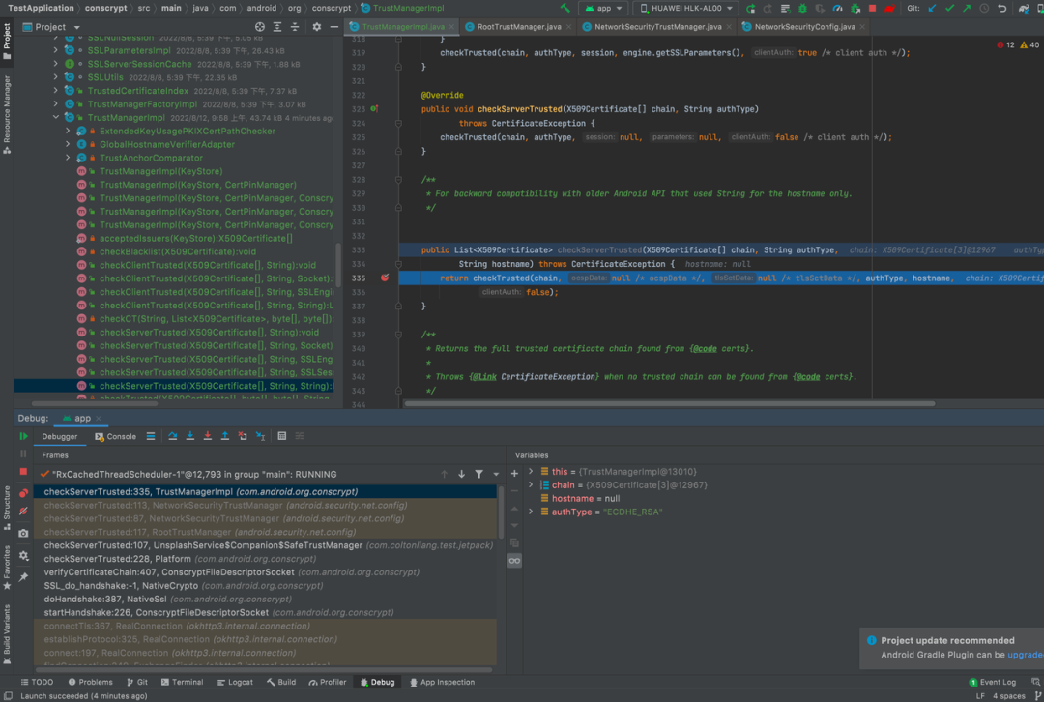Toggle the breakpoint on line 335
The width and height of the screenshot is (1044, 702).
(384, 278)
